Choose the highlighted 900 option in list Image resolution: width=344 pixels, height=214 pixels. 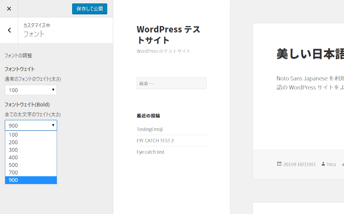click(x=31, y=180)
